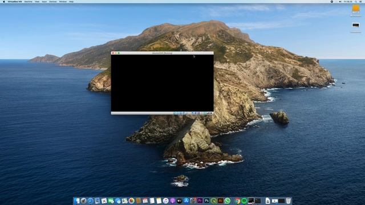Screen dimensions: 365x205
Task: Launch Launchpad from the Dock
Action: pos(84,200)
